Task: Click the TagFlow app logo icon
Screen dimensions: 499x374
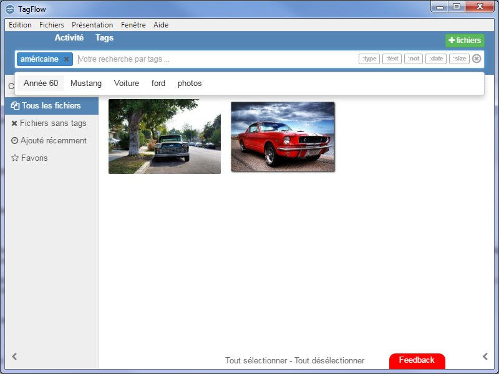Action: 10,9
